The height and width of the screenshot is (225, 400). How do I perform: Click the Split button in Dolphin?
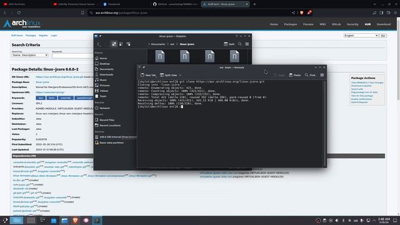coord(229,44)
